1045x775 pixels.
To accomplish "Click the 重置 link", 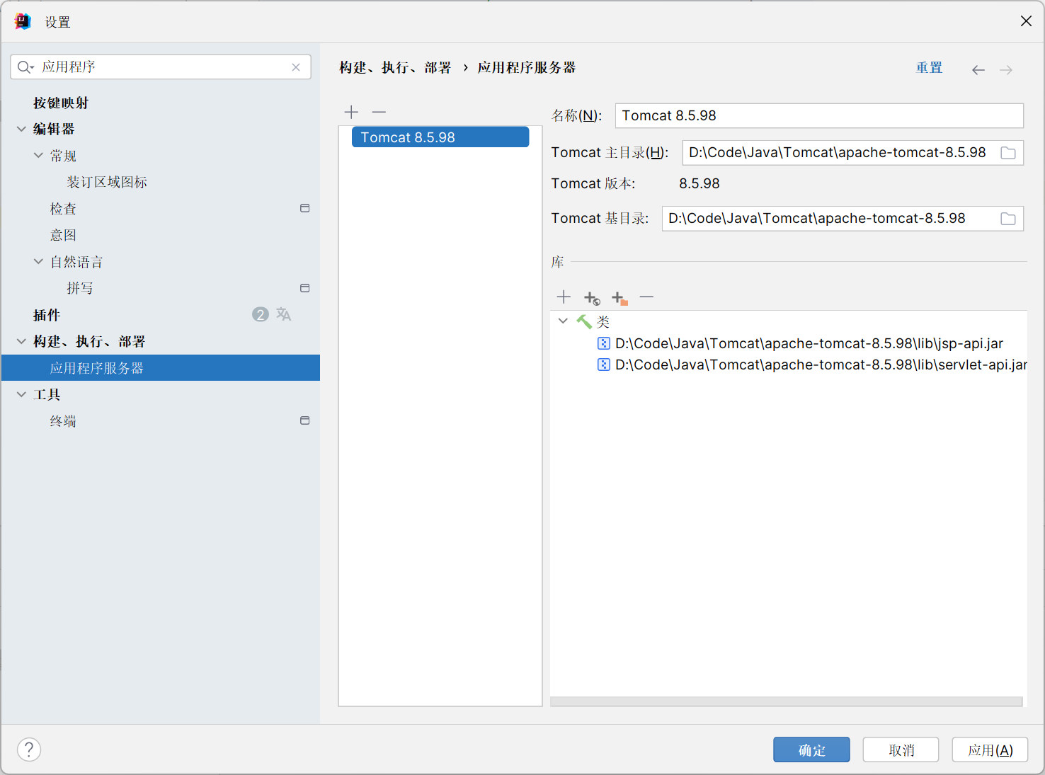I will [929, 68].
